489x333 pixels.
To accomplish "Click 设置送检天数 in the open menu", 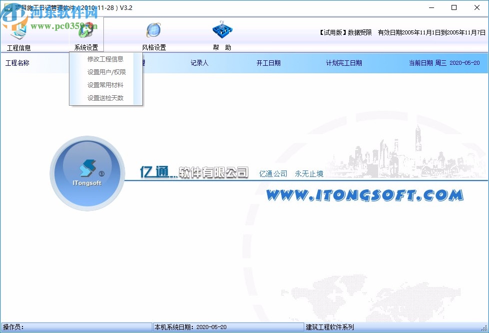I will 105,98.
